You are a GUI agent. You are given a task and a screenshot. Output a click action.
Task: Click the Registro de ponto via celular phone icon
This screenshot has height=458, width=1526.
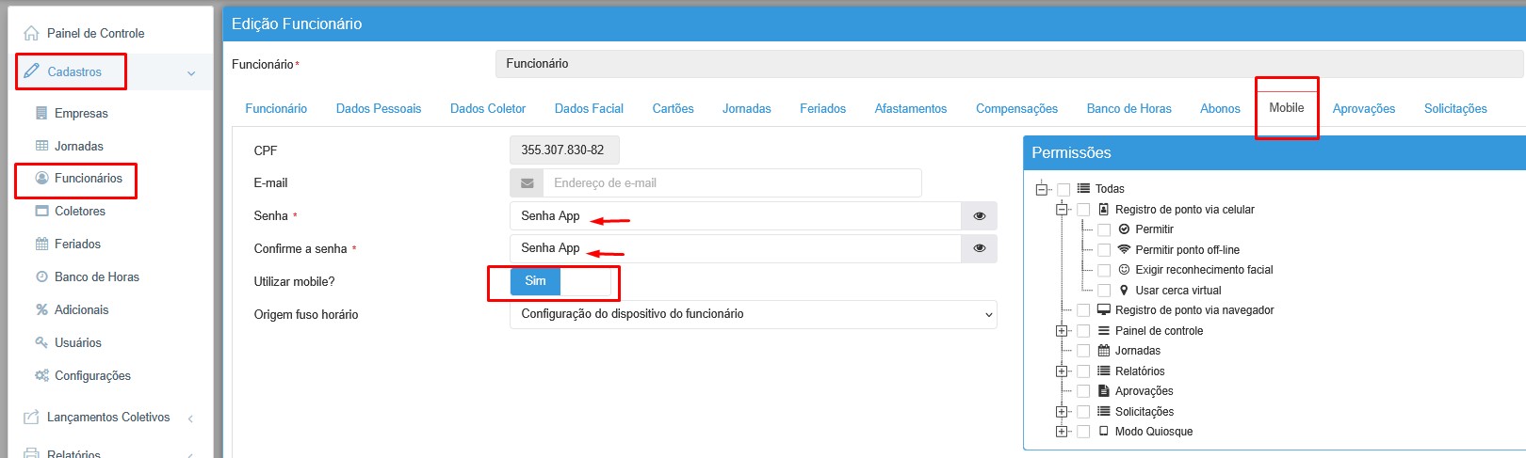tap(1104, 210)
